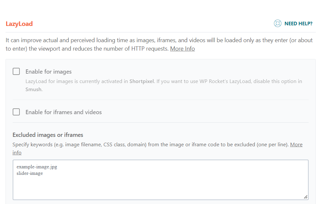Click the 'Excluded images or iframes' heading
Viewport: 320px width, 204px height.
pyautogui.click(x=48, y=135)
